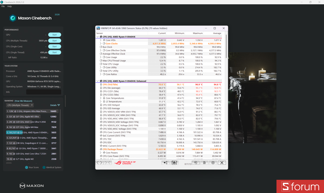The image size is (324, 193).
Task: Select the Apple M3 Ultra ranking row
Action: (x=32, y=116)
